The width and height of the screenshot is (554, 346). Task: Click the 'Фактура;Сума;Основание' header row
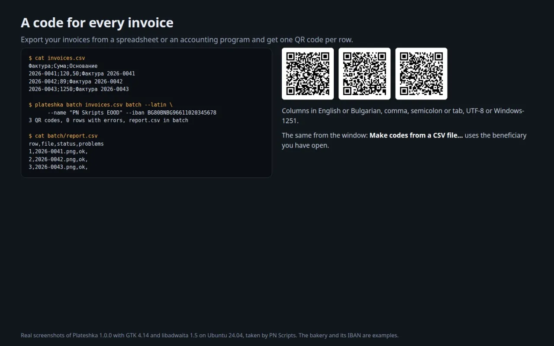(x=63, y=66)
